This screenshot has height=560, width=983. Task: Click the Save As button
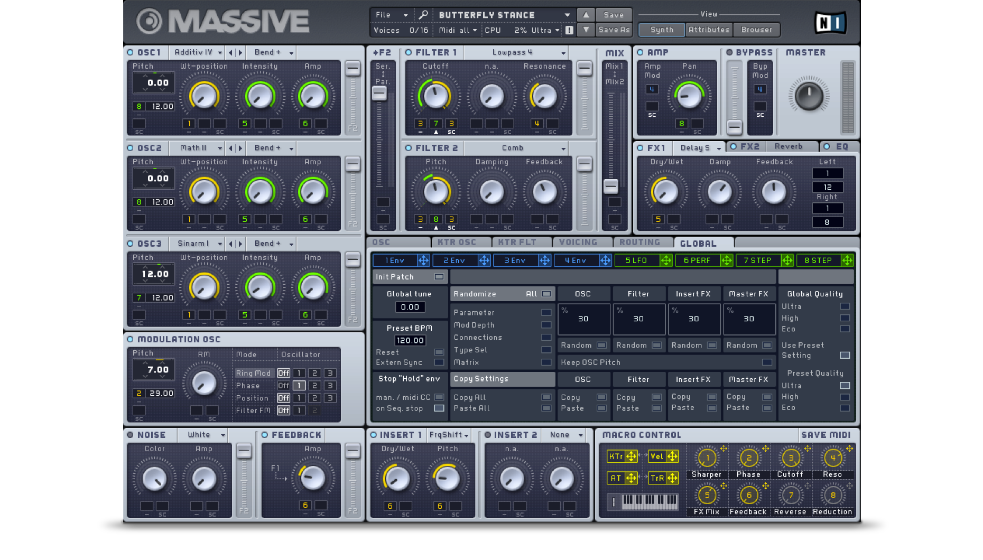pyautogui.click(x=614, y=30)
